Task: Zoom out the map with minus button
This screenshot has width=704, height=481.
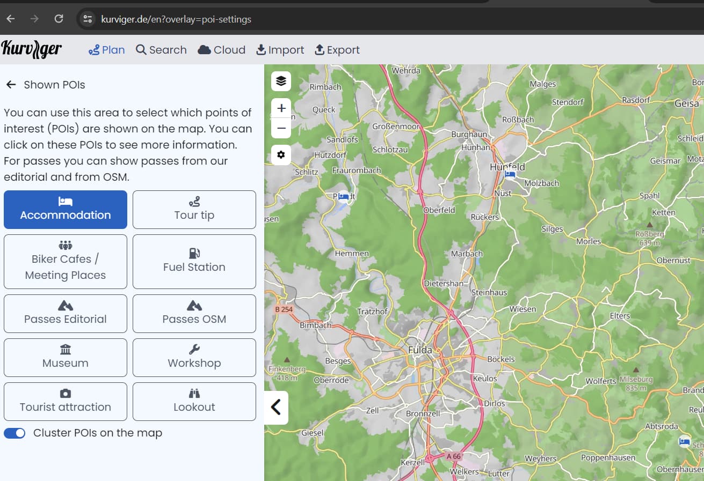Action: [x=281, y=129]
